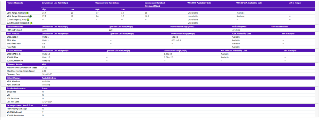Click the last test date 12-04-2024
Screen dimensions: 319x120
47,102
